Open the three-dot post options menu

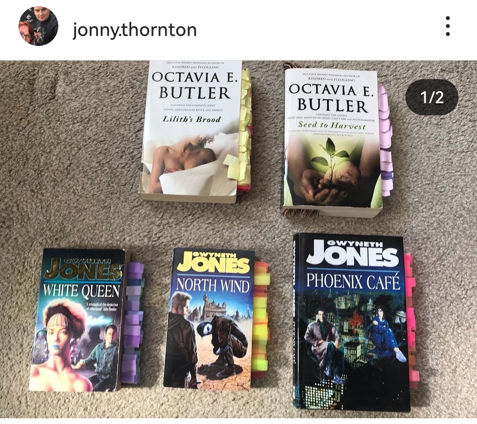tap(447, 26)
